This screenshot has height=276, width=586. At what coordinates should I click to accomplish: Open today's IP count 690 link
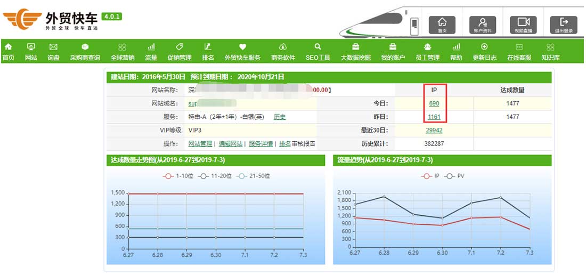(434, 103)
